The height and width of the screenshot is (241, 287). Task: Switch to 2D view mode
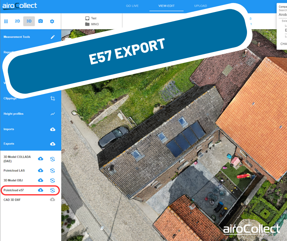coord(17,21)
